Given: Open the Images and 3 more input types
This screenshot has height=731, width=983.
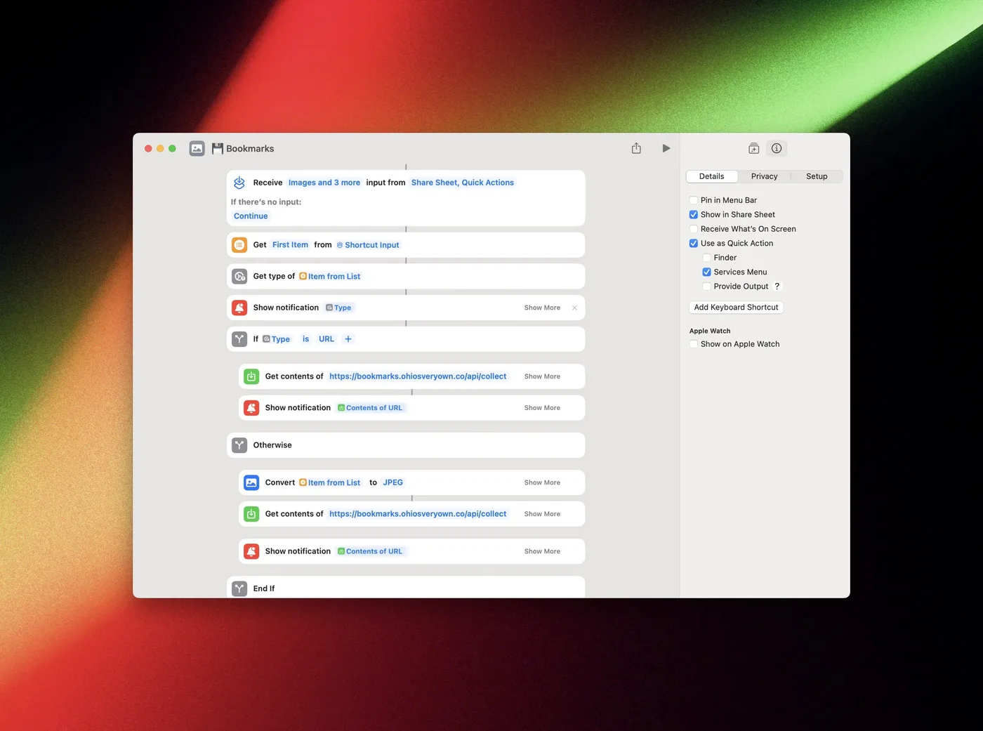Looking at the screenshot, I should click(x=324, y=183).
